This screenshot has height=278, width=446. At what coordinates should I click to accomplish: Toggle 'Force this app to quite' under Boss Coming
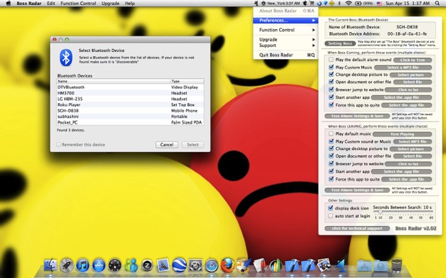pyautogui.click(x=331, y=105)
